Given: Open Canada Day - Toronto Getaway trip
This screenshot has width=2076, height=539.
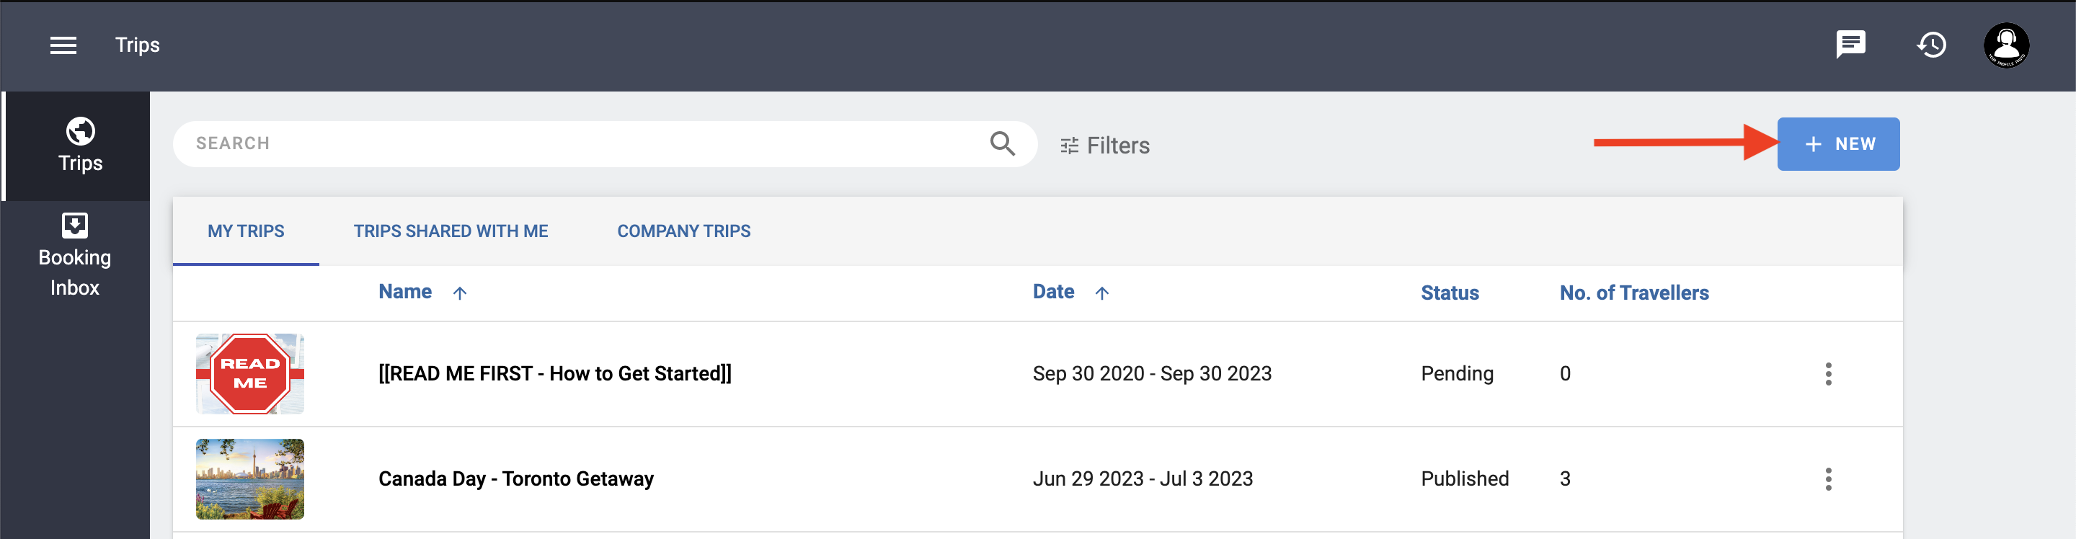Looking at the screenshot, I should (516, 479).
